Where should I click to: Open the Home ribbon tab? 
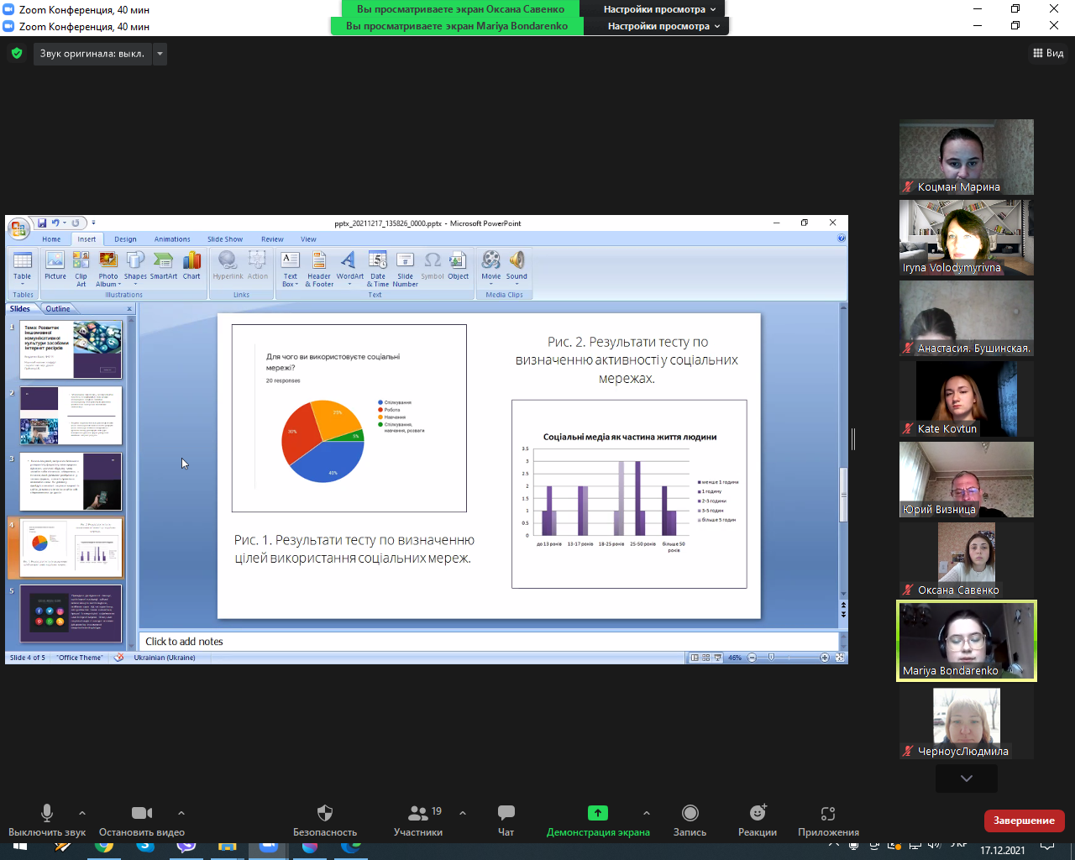(51, 239)
